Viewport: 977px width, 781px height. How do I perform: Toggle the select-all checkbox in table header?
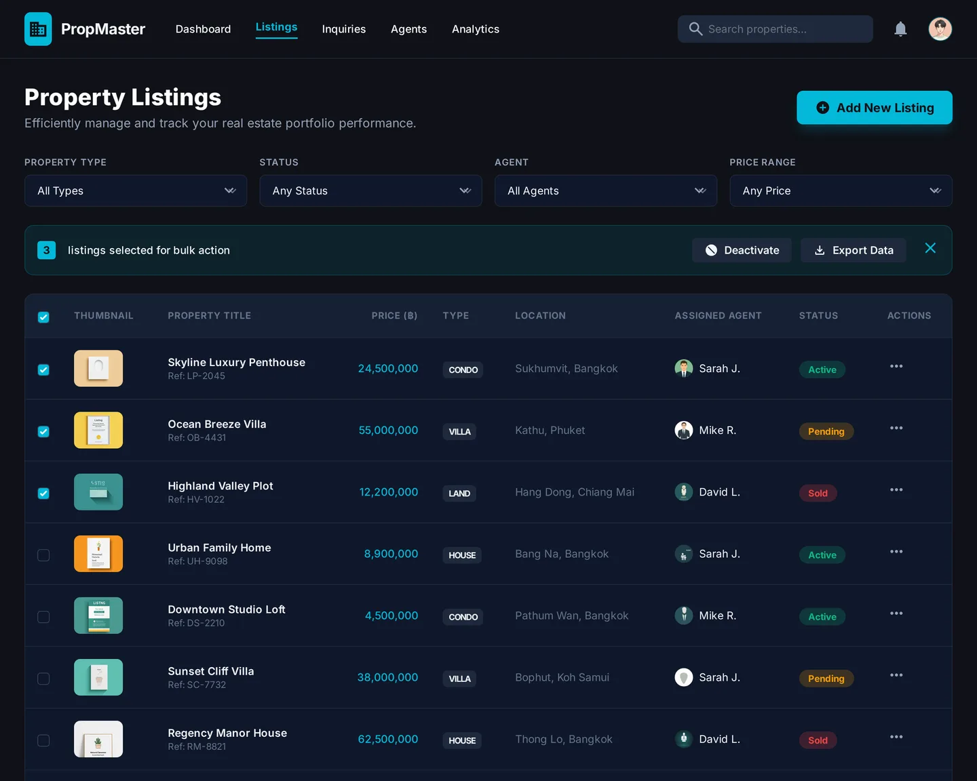click(x=43, y=317)
